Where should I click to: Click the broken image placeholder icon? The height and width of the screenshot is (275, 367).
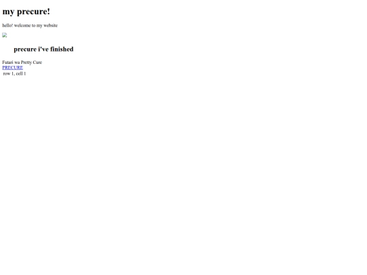(5, 35)
